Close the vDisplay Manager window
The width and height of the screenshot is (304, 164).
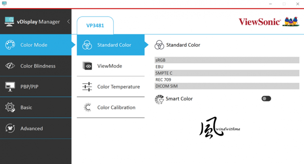point(298,4)
